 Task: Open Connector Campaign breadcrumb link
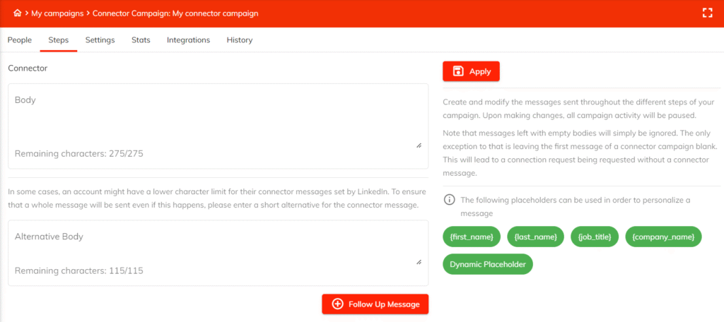[175, 13]
